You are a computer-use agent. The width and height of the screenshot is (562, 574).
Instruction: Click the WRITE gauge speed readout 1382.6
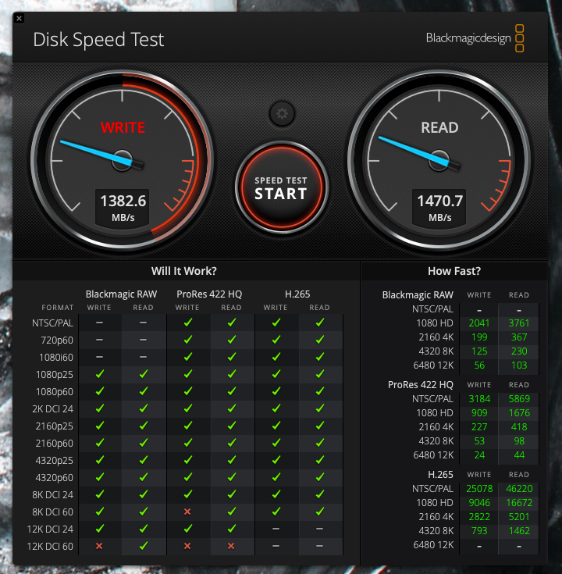pyautogui.click(x=123, y=201)
